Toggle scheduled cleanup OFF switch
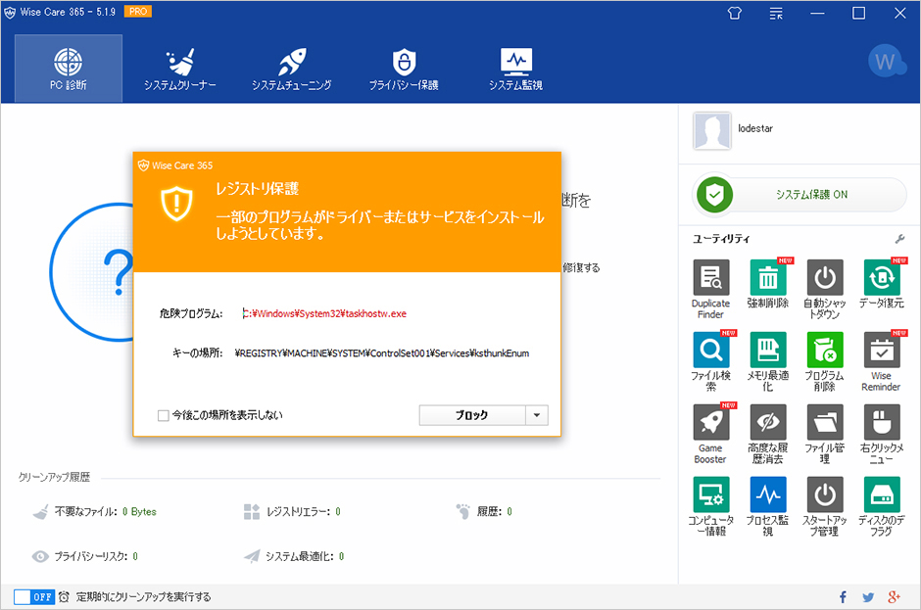The image size is (921, 610). point(34,597)
